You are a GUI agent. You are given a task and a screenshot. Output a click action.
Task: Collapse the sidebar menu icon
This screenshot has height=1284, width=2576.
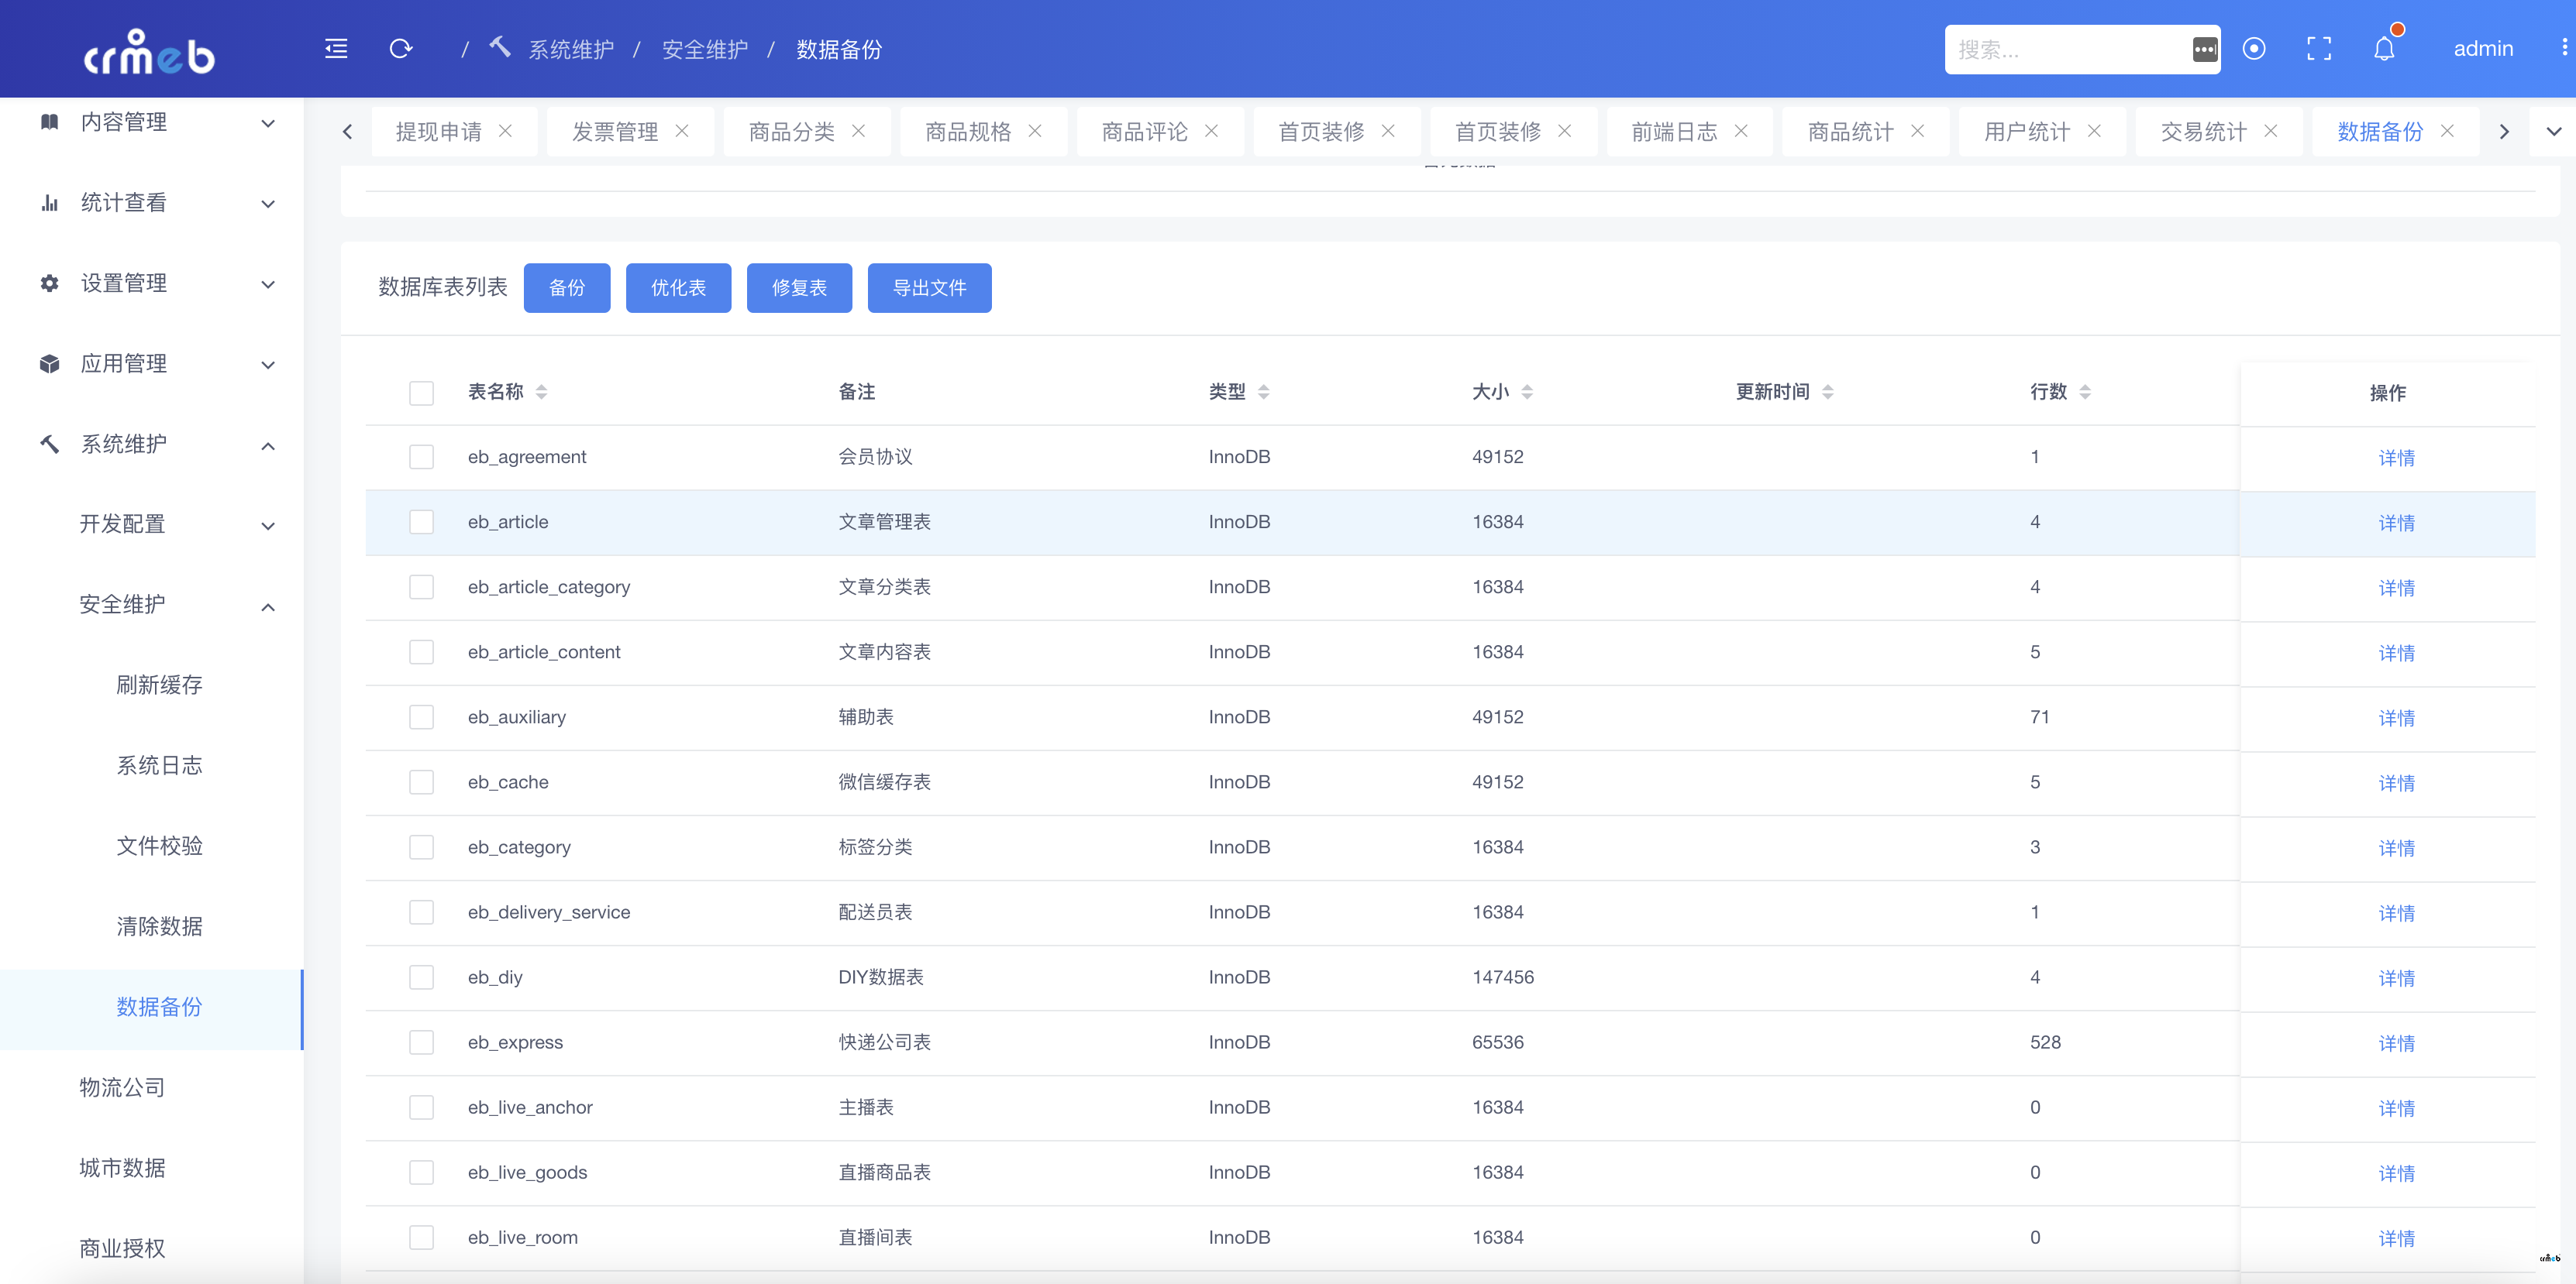tap(336, 49)
